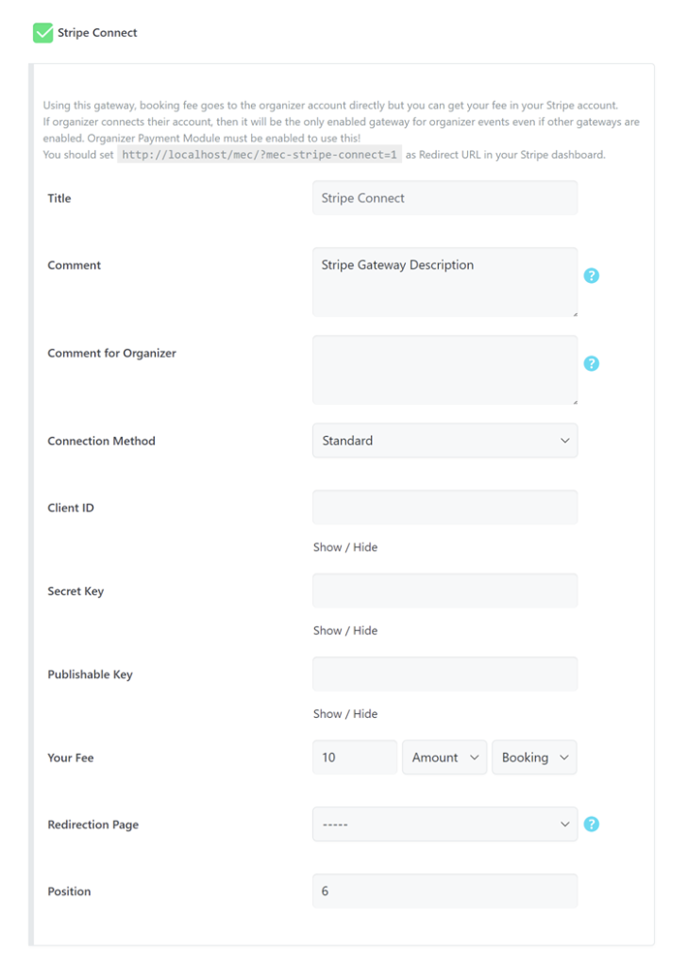Click the Title input showing Stripe Connect
The height and width of the screenshot is (966, 687).
click(x=444, y=198)
